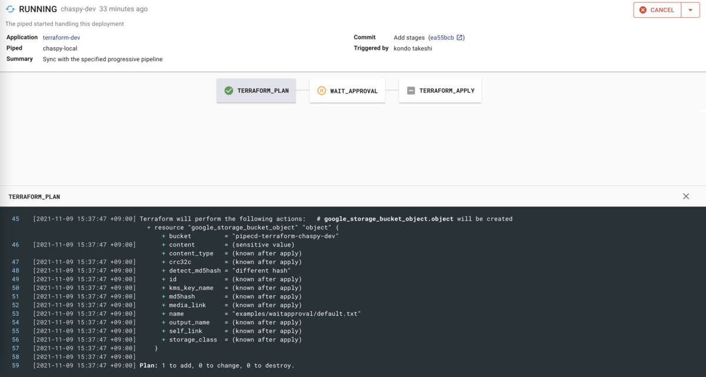
Task: Select the TERRAFORM_APPLY stage card
Action: [x=440, y=91]
